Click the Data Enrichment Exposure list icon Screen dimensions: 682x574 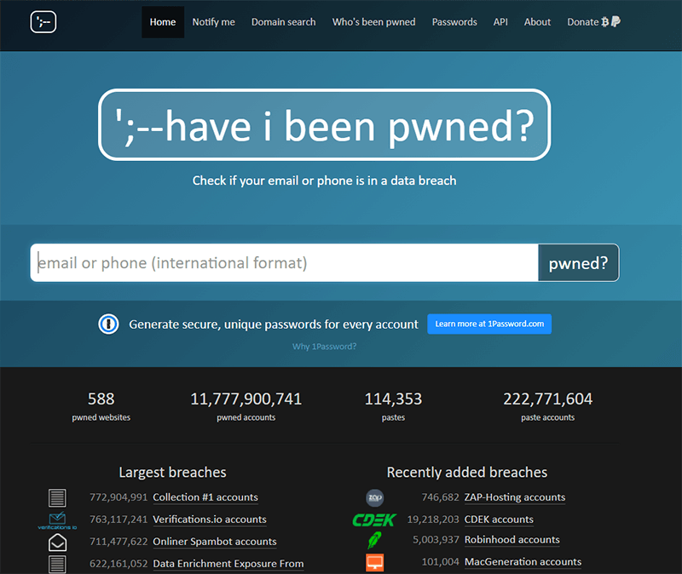pyautogui.click(x=57, y=563)
